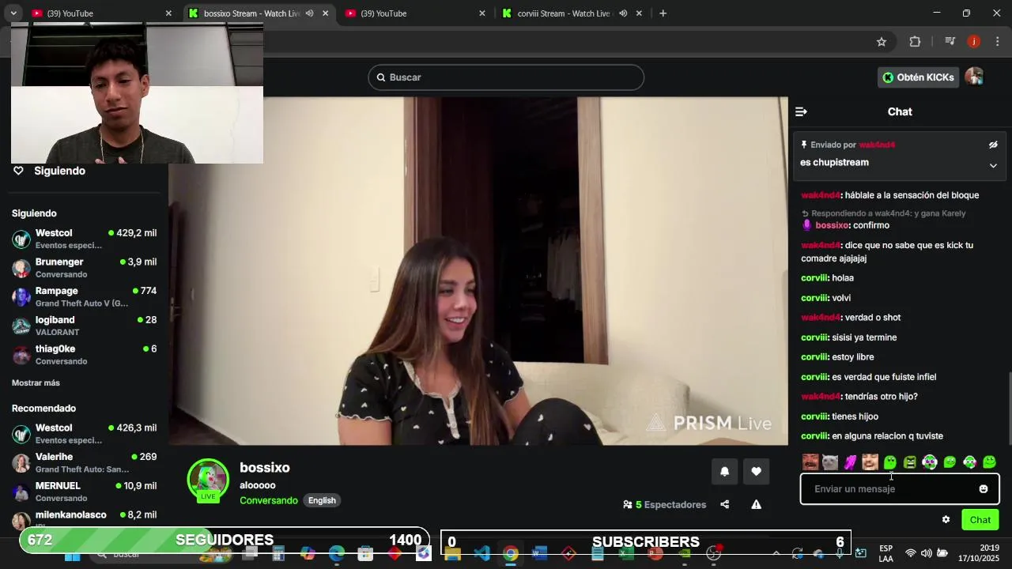Screen dimensions: 1012x569
Task: Mute the bossixo Stream tab audio
Action: 309,13
